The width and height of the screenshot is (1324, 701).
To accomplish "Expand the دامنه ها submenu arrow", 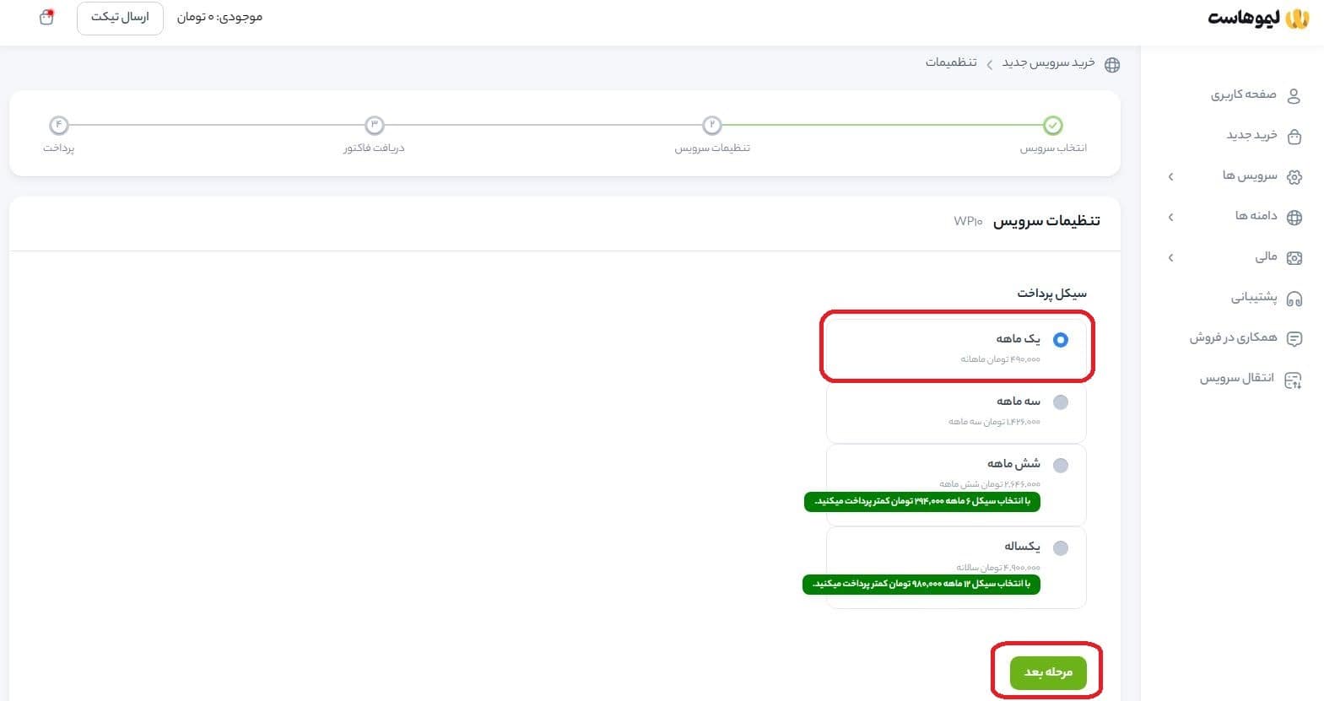I will pyautogui.click(x=1170, y=217).
